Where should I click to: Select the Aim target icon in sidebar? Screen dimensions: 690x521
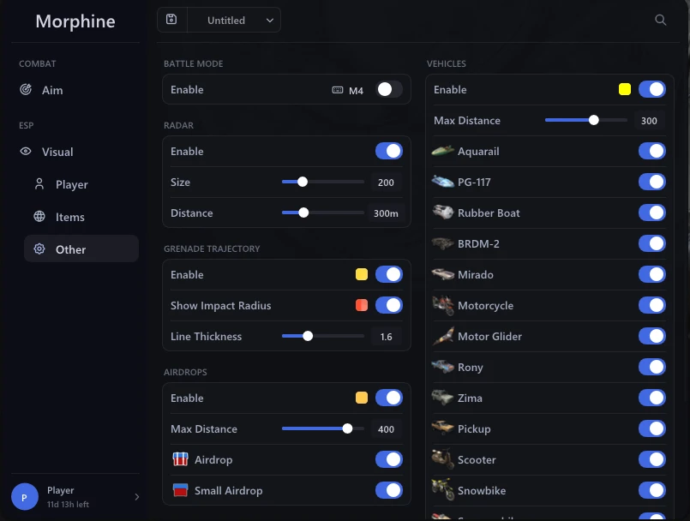pyautogui.click(x=26, y=90)
